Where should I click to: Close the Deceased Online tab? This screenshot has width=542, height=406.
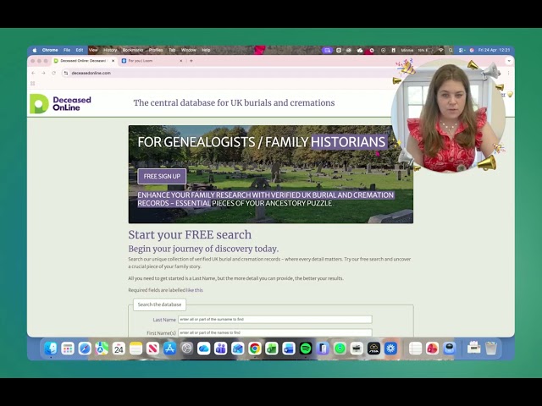(x=113, y=61)
